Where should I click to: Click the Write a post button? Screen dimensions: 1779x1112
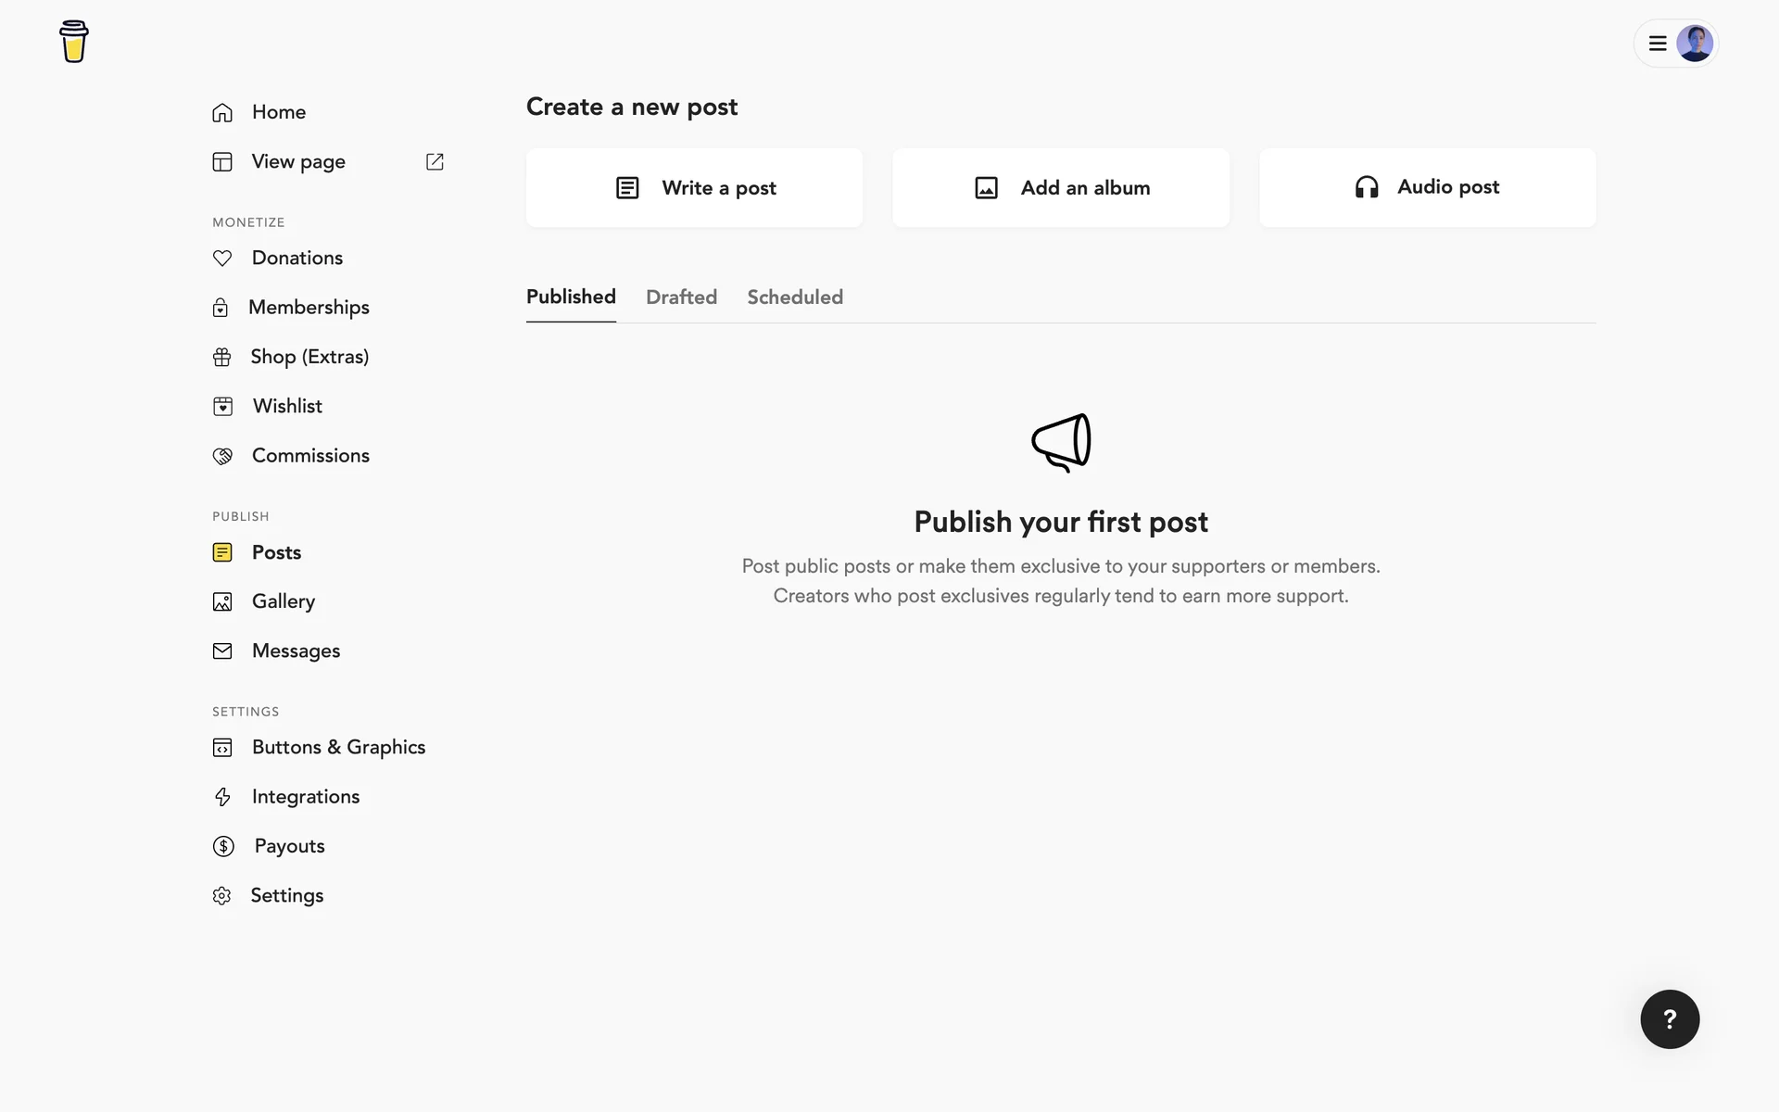click(694, 188)
